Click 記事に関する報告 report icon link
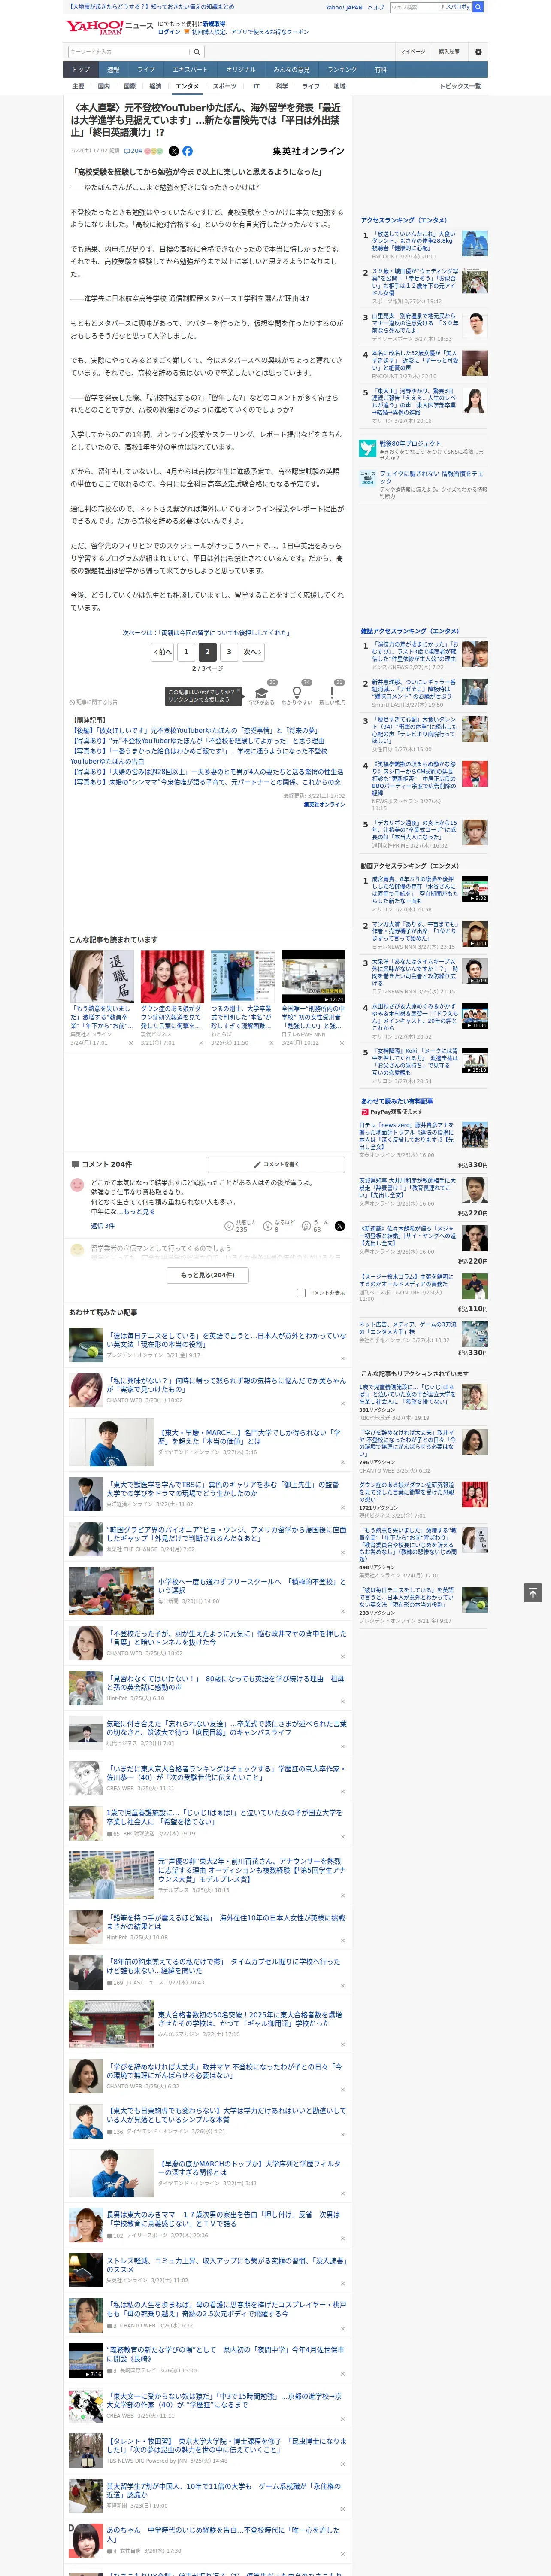The width and height of the screenshot is (551, 2576). [94, 702]
